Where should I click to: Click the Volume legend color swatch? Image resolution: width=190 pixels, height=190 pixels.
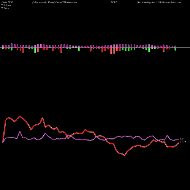[x=2, y=5]
